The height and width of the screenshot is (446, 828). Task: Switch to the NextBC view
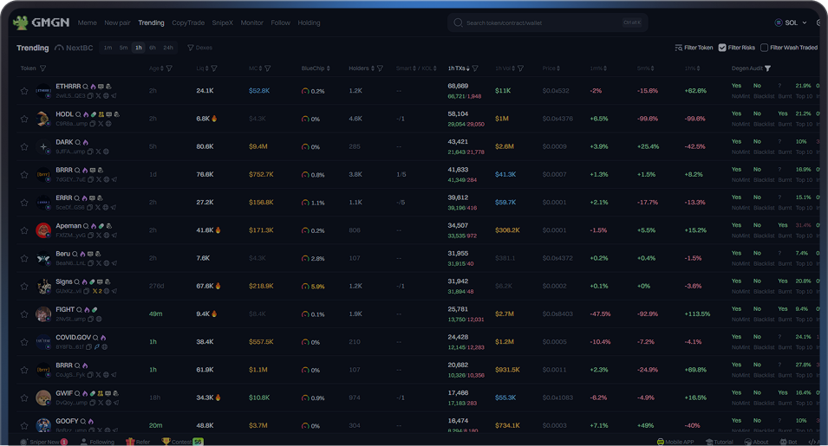click(x=74, y=48)
